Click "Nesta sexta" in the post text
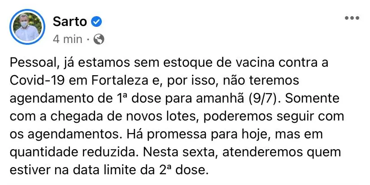Image resolution: width=370 pixels, height=185 pixels. 174,153
